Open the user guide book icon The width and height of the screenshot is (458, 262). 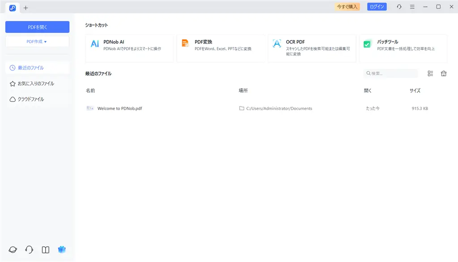pyautogui.click(x=45, y=249)
